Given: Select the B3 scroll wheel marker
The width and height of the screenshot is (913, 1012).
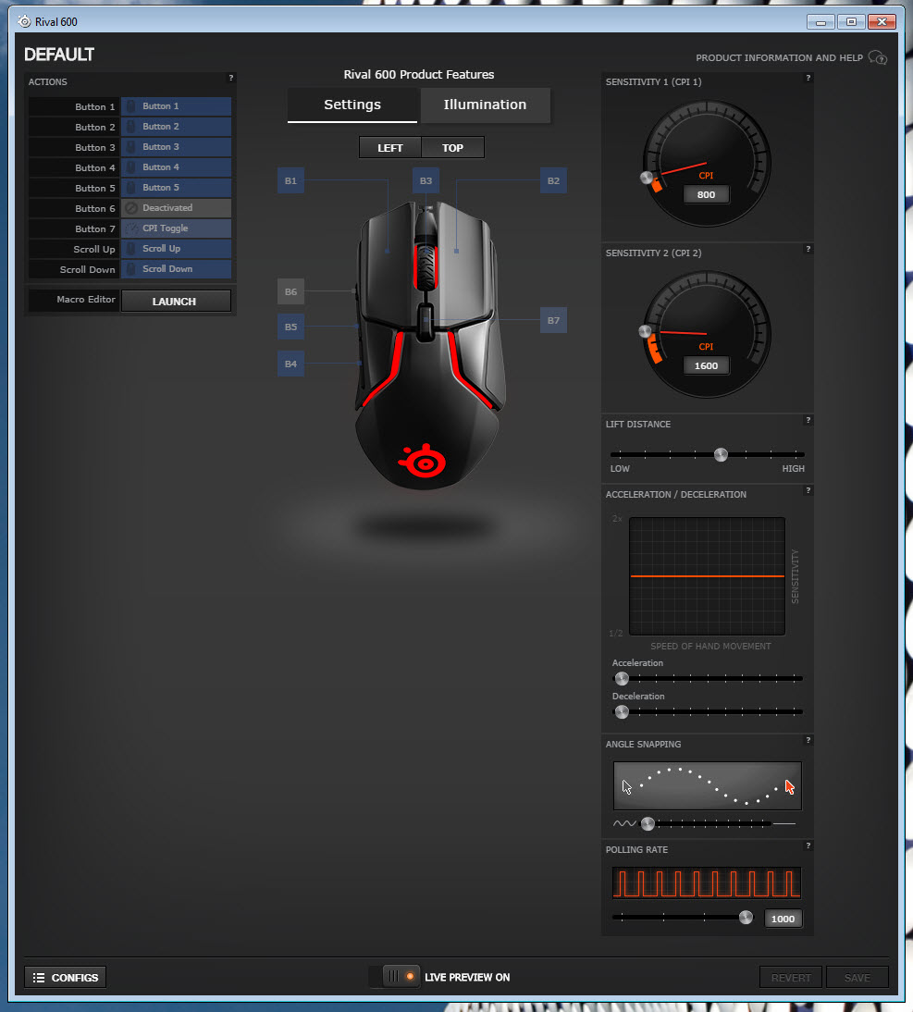Looking at the screenshot, I should [x=426, y=180].
